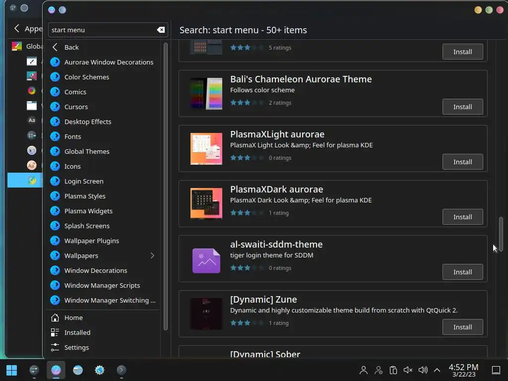Expand the Wallpapers subcategories arrow
This screenshot has height=381, width=508.
click(152, 256)
